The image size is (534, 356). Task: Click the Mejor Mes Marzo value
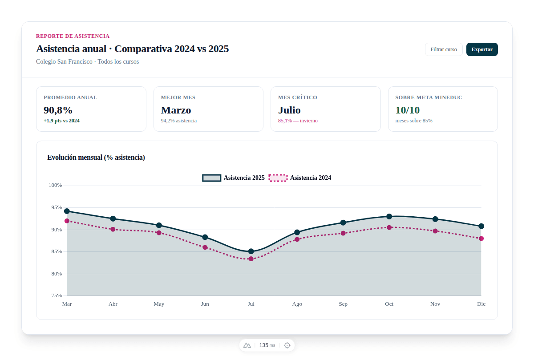176,110
